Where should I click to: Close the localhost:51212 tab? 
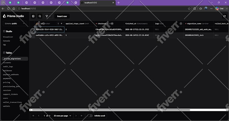pyautogui.click(x=113, y=3)
